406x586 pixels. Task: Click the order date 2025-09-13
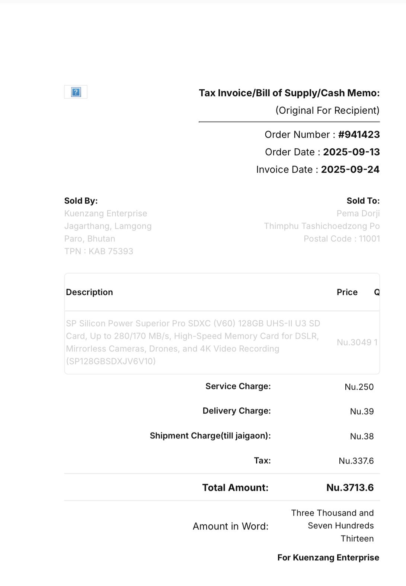pos(351,152)
